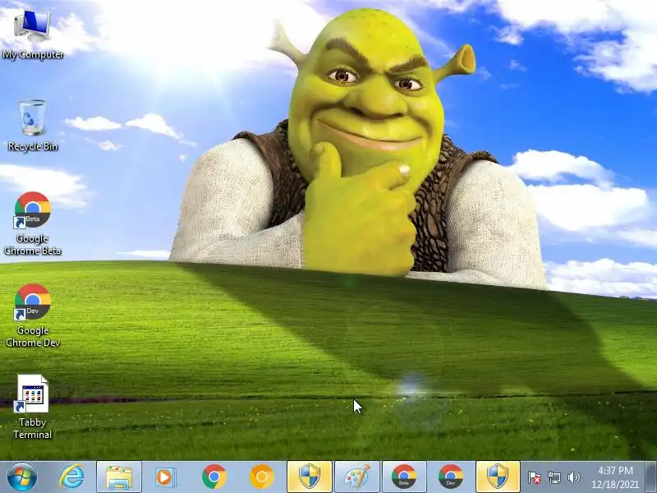Switch to Chrome Beta taskbar button
This screenshot has height=493, width=657.
tap(404, 477)
